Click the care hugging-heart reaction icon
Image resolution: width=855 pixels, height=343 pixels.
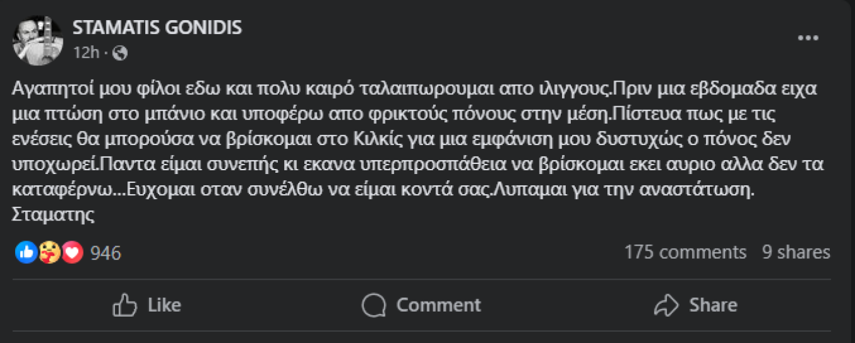[49, 253]
